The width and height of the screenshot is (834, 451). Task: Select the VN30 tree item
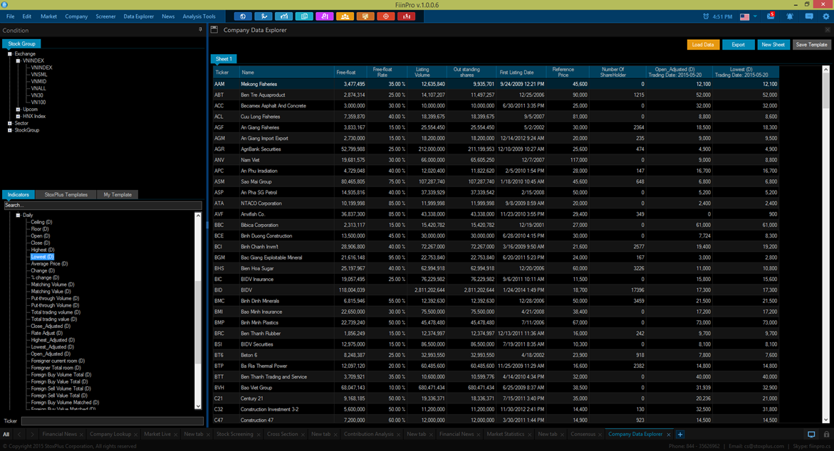pos(37,95)
